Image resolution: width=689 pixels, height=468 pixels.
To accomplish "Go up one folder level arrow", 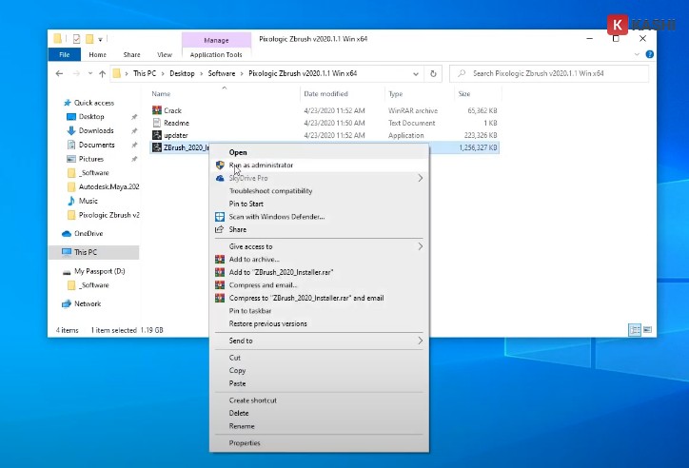I will point(103,74).
